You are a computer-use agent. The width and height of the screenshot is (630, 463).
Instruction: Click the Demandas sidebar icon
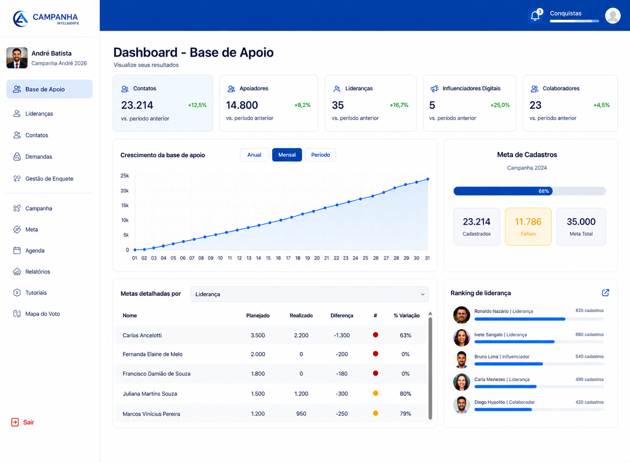click(17, 156)
